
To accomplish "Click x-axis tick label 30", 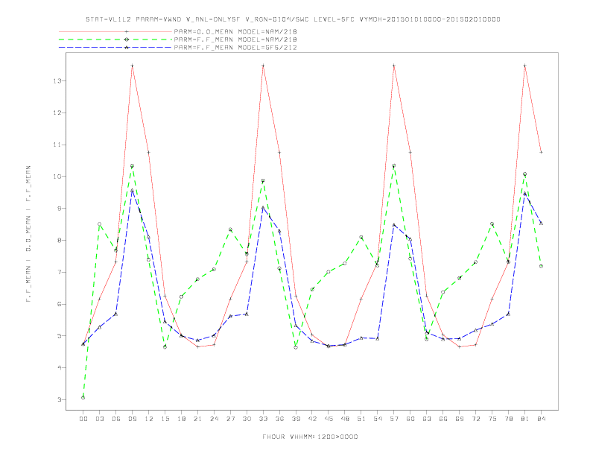I will click(247, 419).
